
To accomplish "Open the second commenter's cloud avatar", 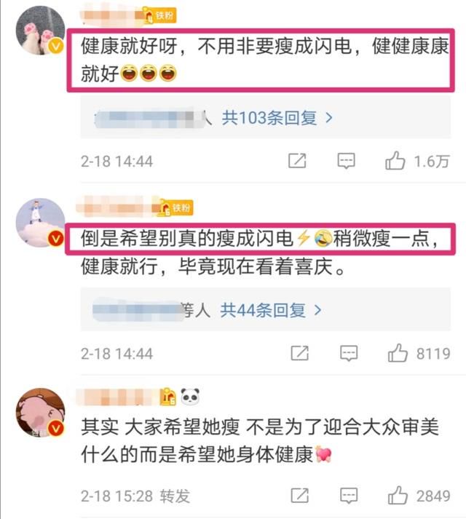I will coord(40,223).
